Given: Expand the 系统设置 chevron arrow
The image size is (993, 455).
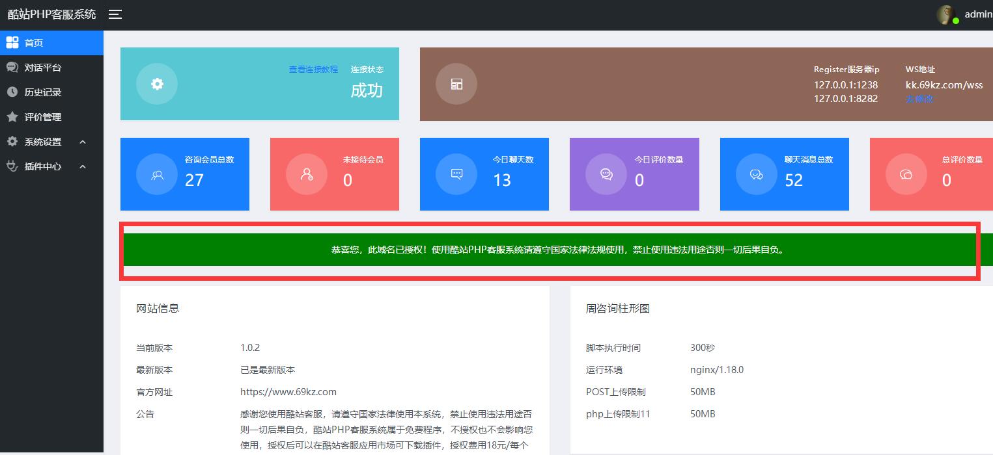Looking at the screenshot, I should tap(83, 142).
